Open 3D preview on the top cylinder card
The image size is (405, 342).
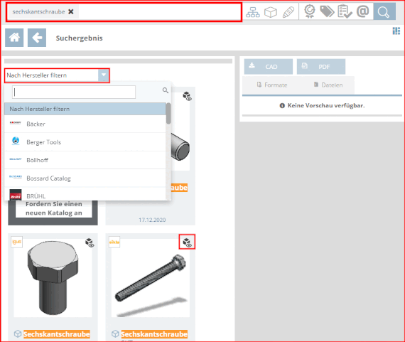[x=187, y=96]
